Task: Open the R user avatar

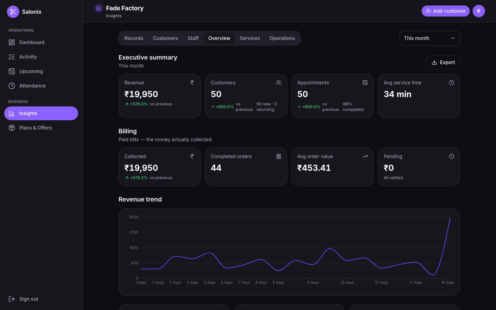Action: tap(479, 11)
